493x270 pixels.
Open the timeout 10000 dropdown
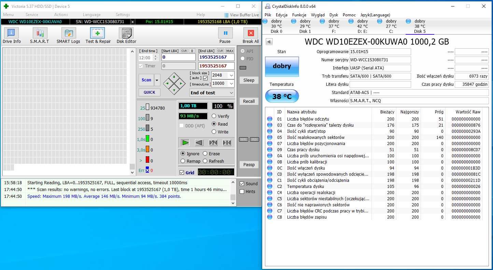[231, 83]
